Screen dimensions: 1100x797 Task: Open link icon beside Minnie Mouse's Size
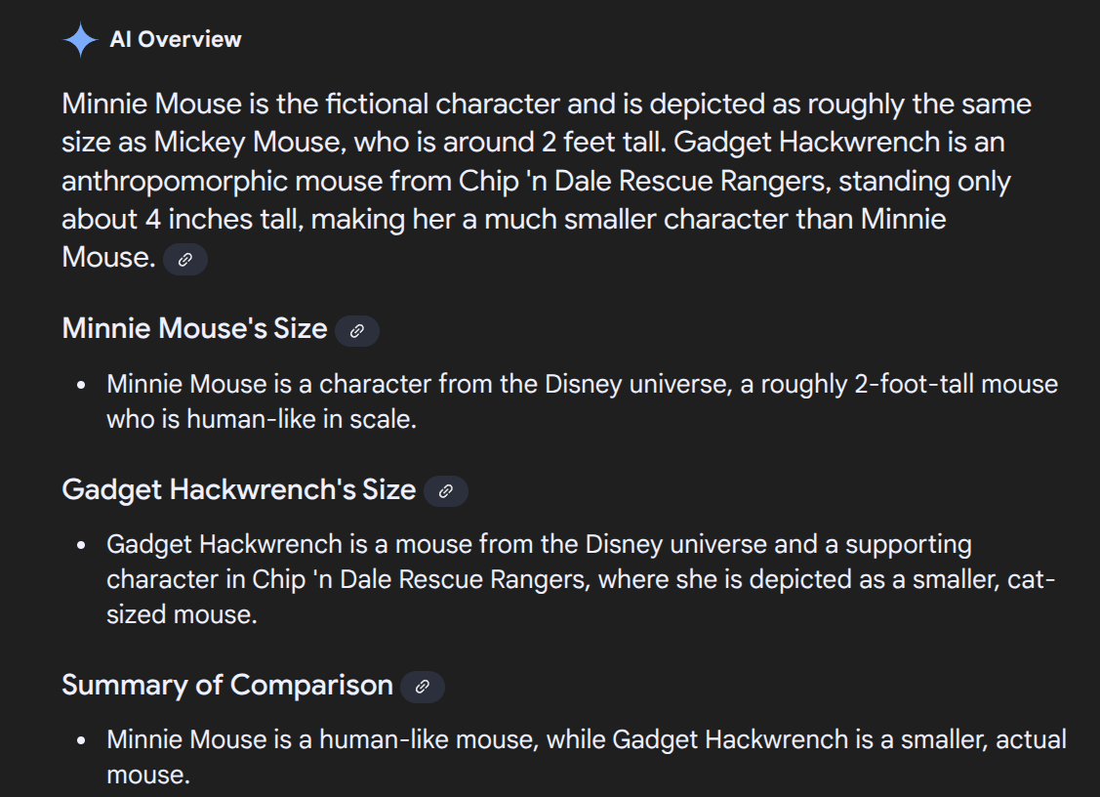coord(357,331)
